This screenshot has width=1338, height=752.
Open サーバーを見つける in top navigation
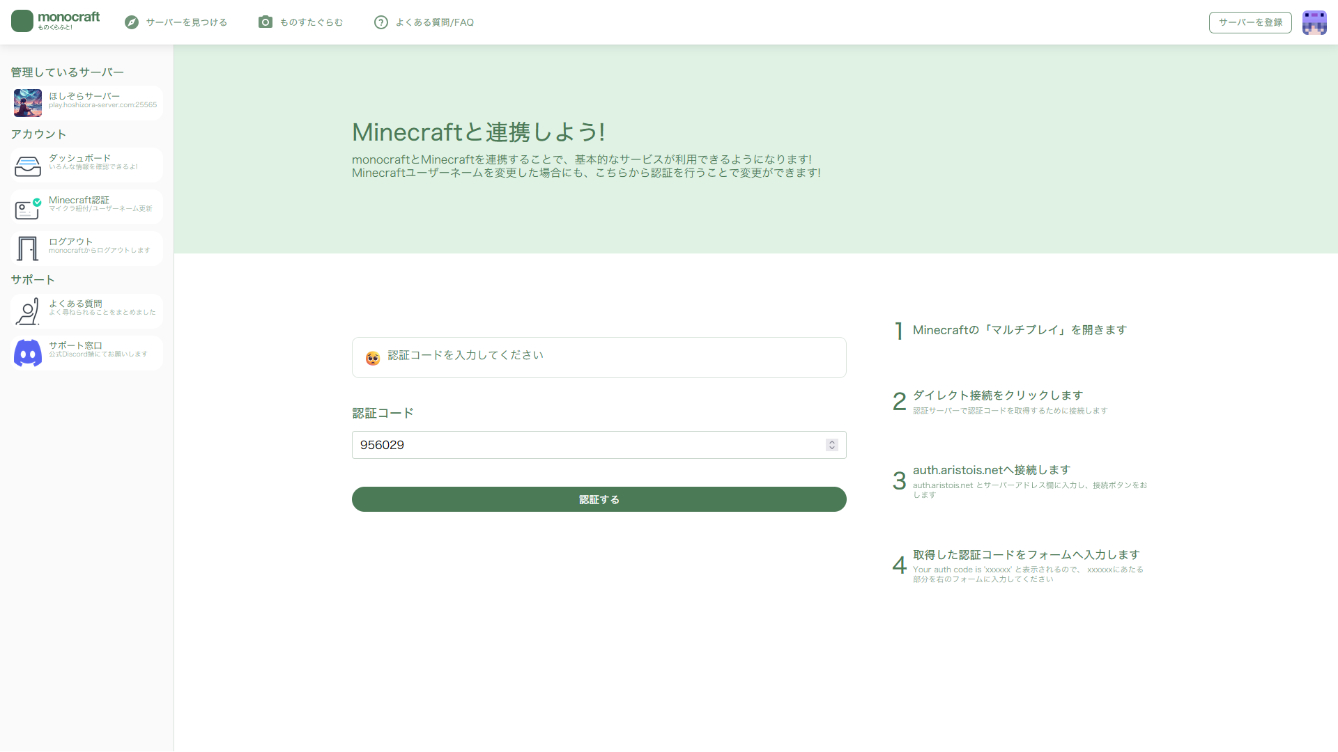[x=186, y=22]
